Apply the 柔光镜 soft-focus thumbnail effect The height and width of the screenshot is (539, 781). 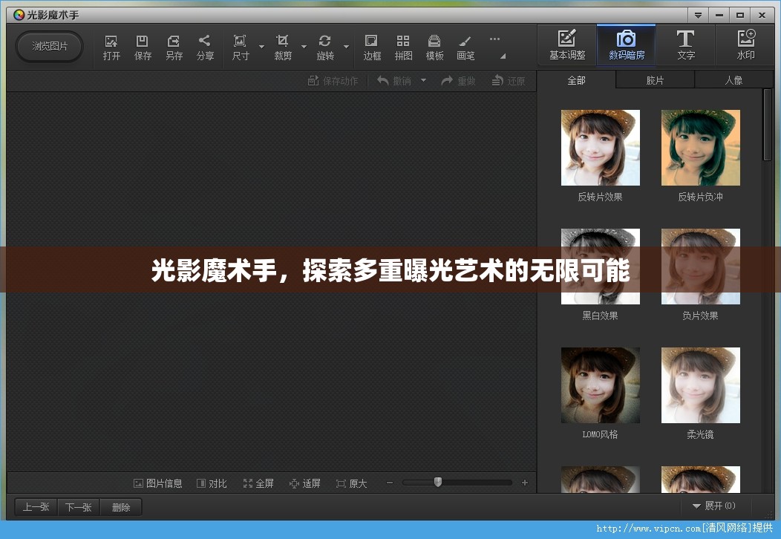(700, 385)
